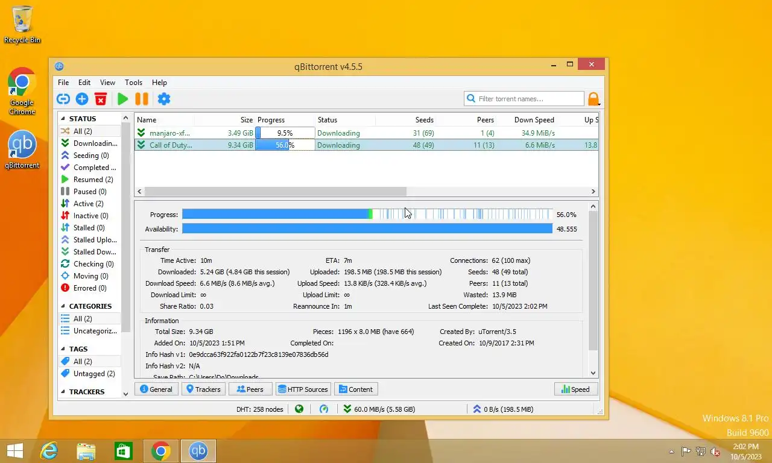Collapse the TRACKERS section

point(63,392)
